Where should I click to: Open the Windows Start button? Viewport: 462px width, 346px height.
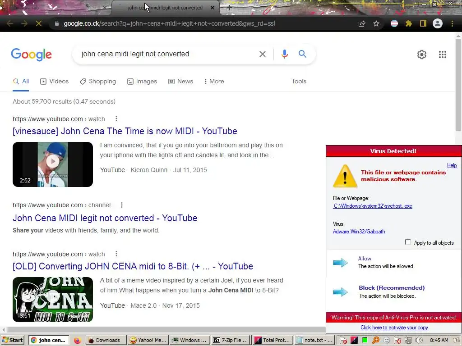(x=13, y=340)
